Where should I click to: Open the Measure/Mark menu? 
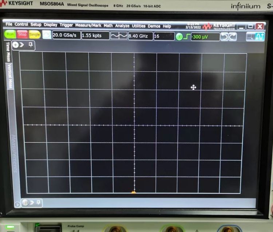(x=88, y=25)
